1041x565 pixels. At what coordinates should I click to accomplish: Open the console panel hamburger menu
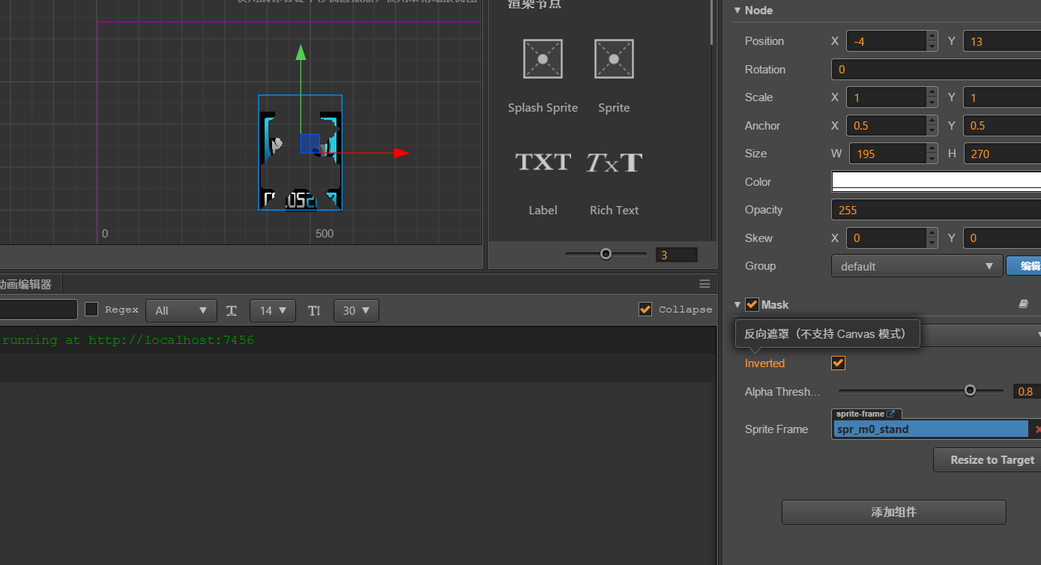click(x=704, y=283)
